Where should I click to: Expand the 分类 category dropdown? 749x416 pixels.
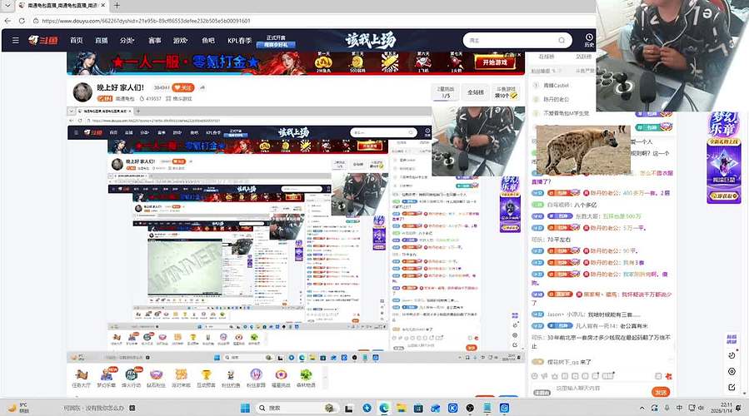click(127, 41)
